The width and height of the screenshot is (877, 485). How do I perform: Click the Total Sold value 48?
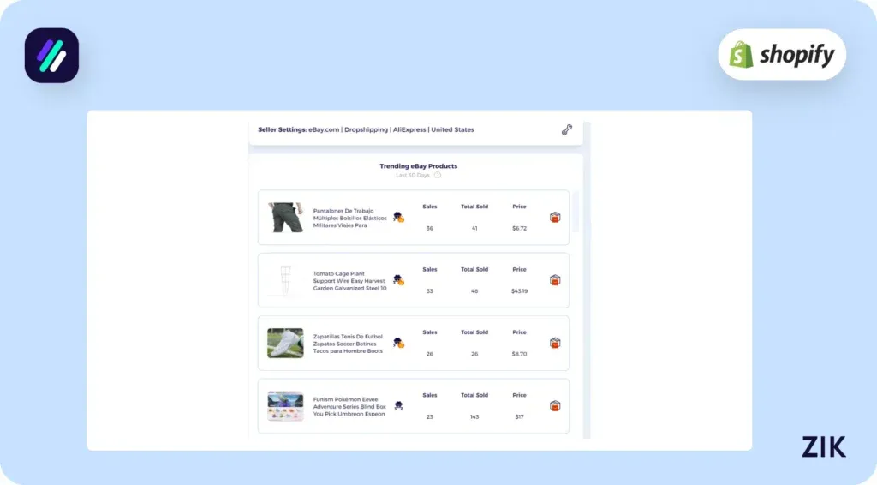click(474, 290)
